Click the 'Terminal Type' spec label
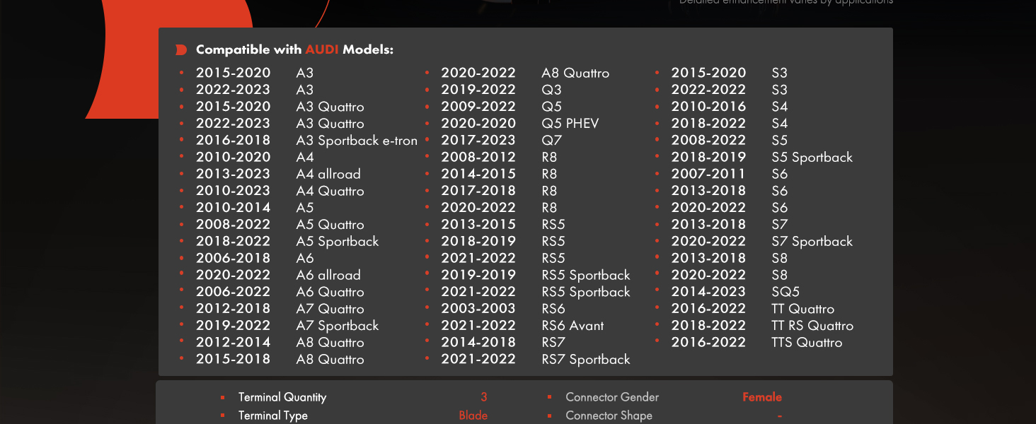 pyautogui.click(x=273, y=416)
